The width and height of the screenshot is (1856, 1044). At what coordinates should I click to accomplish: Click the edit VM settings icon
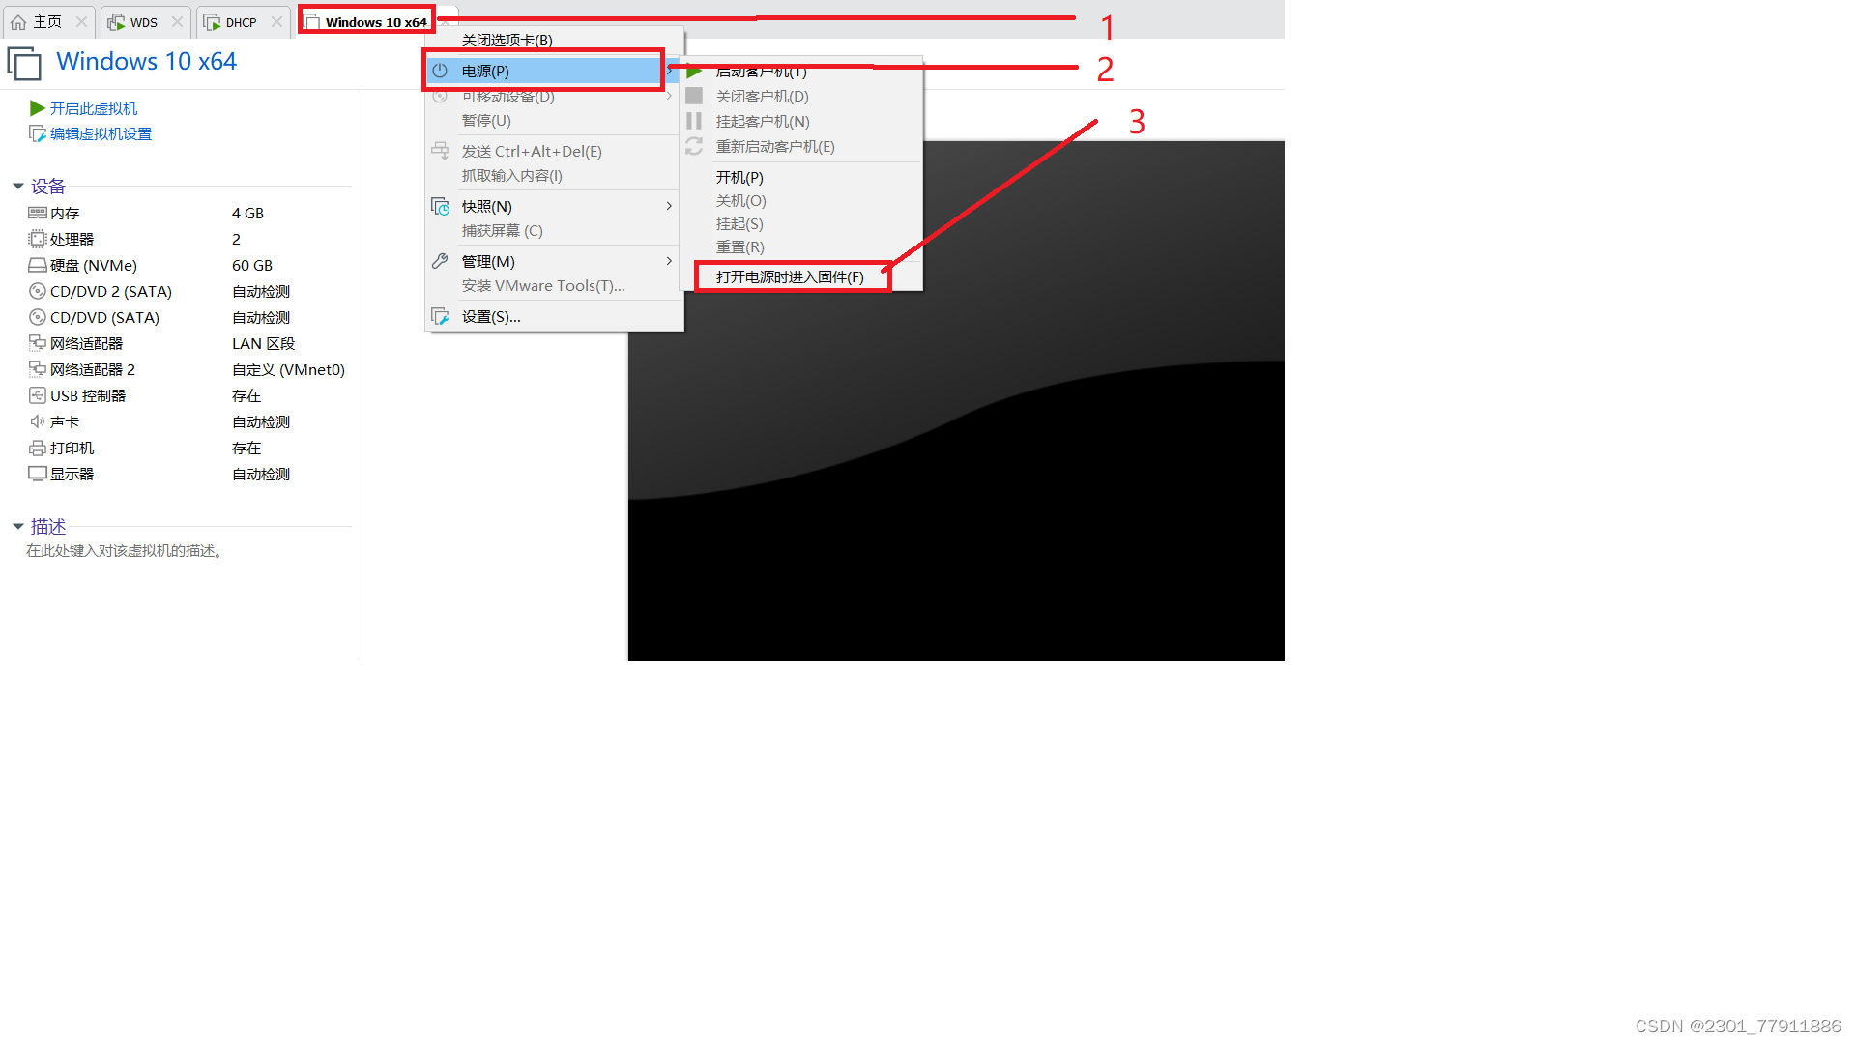(x=38, y=133)
